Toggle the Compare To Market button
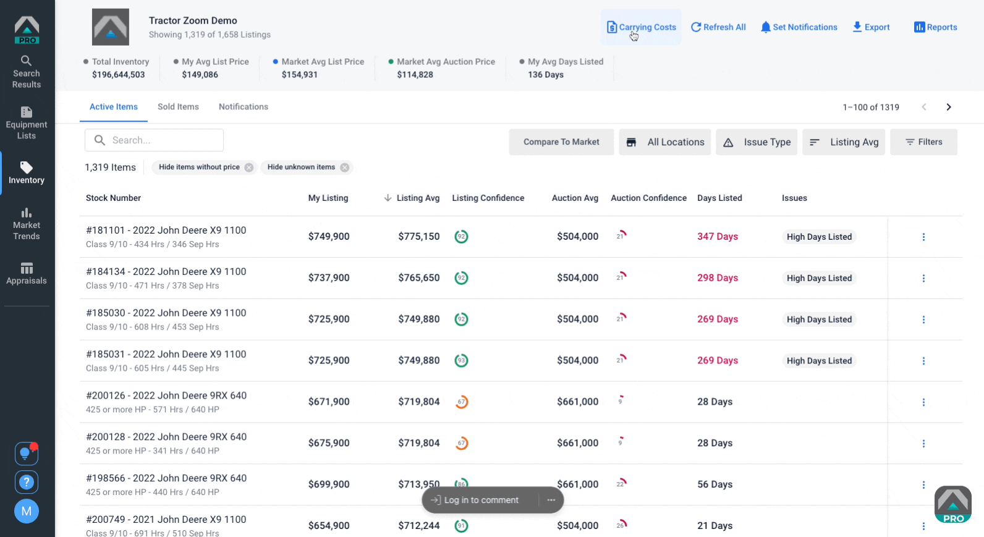The image size is (984, 537). pyautogui.click(x=561, y=142)
